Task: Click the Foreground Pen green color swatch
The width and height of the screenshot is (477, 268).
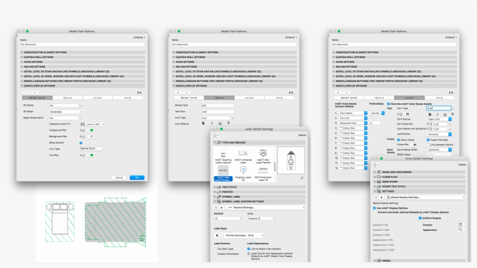Action: (x=90, y=130)
